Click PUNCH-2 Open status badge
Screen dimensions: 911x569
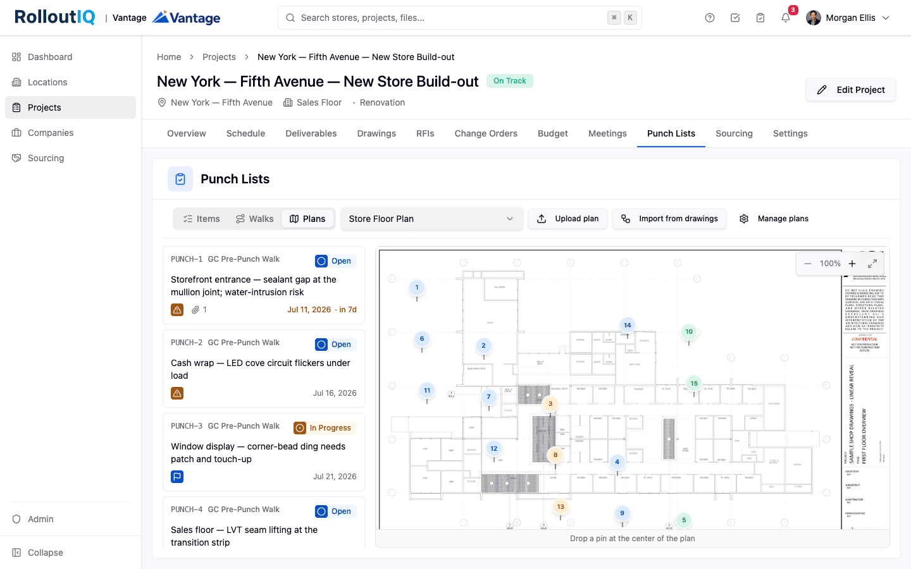(335, 345)
